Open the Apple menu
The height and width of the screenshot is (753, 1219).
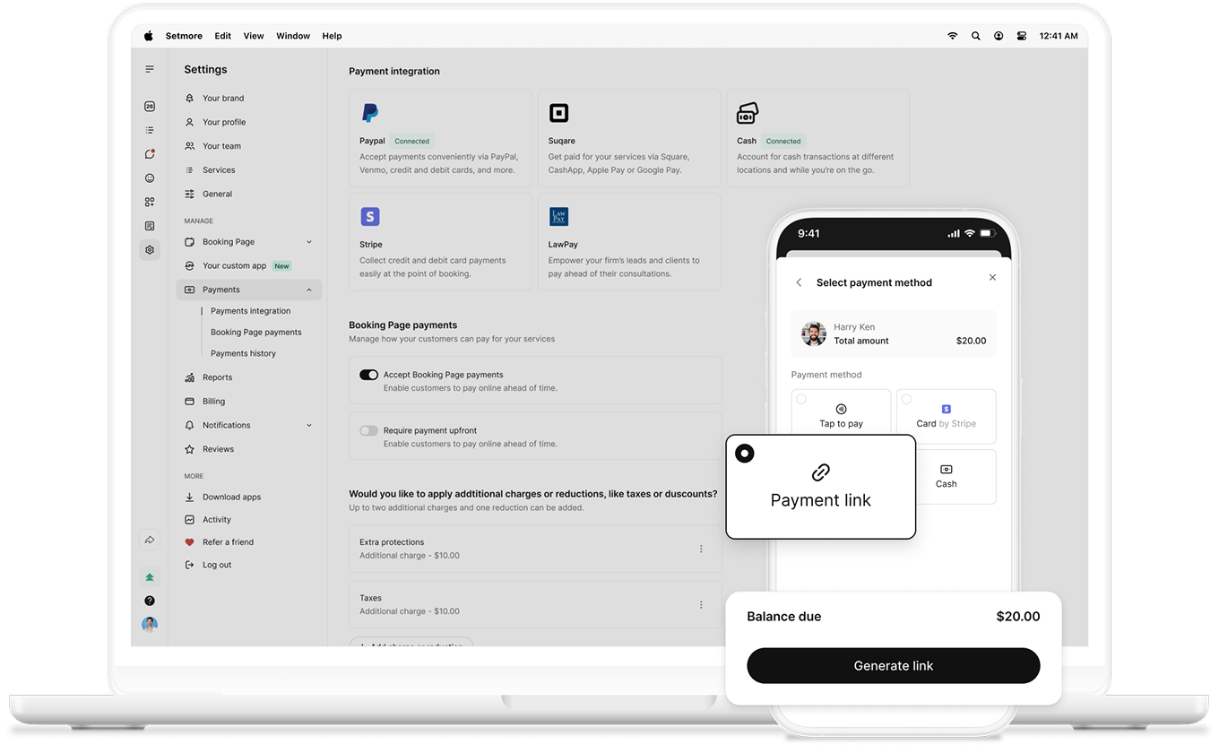[x=149, y=36]
